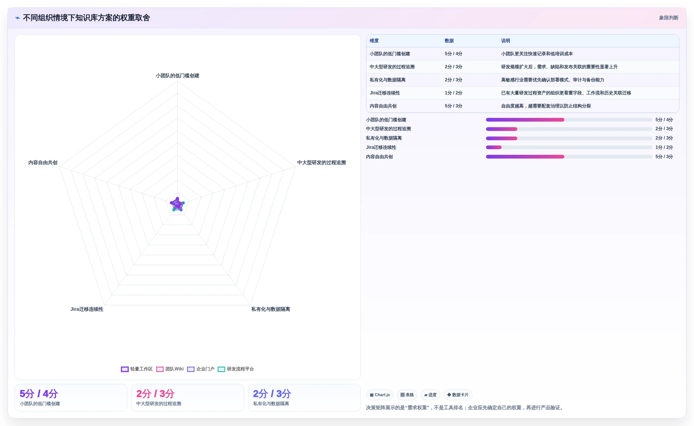Select the 说明 column header

[506, 41]
